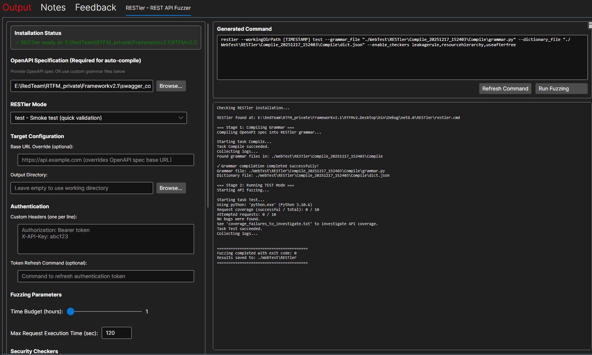Click the 'No bugs were found.' log line
This screenshot has height=355, width=592.
click(x=238, y=219)
